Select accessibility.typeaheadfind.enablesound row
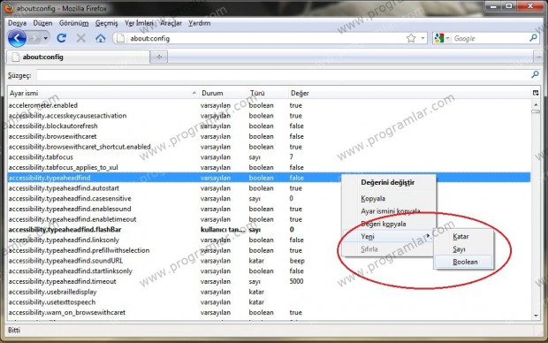The image size is (548, 343). point(269,210)
